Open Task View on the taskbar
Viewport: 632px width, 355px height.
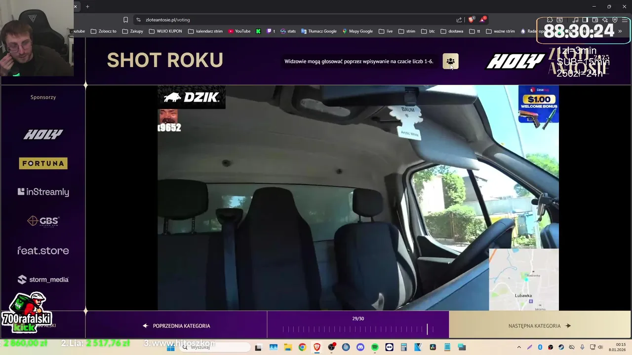coord(258,347)
